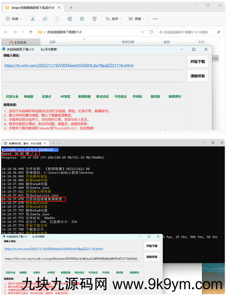Click the Share icon in Explorer toolbar
The width and height of the screenshot is (226, 295).
point(82,19)
